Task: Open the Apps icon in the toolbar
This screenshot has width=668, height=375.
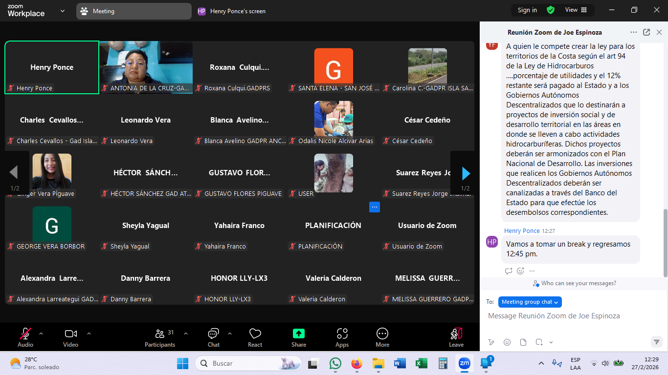Action: [x=342, y=334]
